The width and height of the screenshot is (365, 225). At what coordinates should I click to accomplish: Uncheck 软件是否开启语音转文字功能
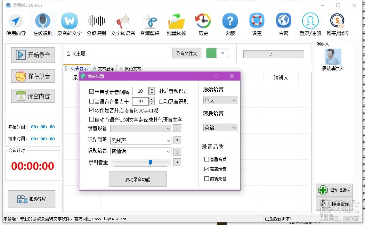point(91,110)
